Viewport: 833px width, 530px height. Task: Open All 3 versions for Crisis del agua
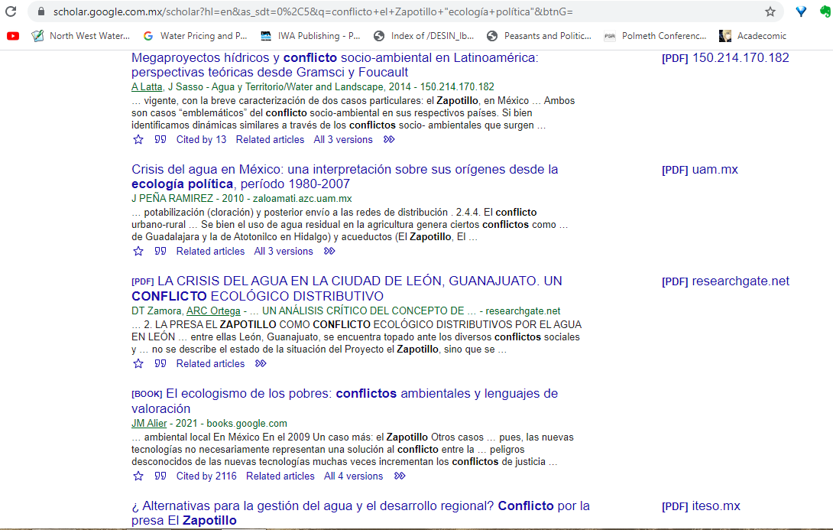[284, 252]
